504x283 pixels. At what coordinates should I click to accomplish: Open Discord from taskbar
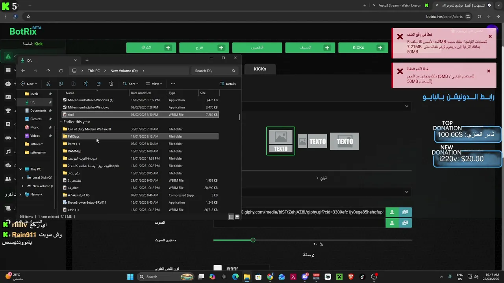point(305,277)
